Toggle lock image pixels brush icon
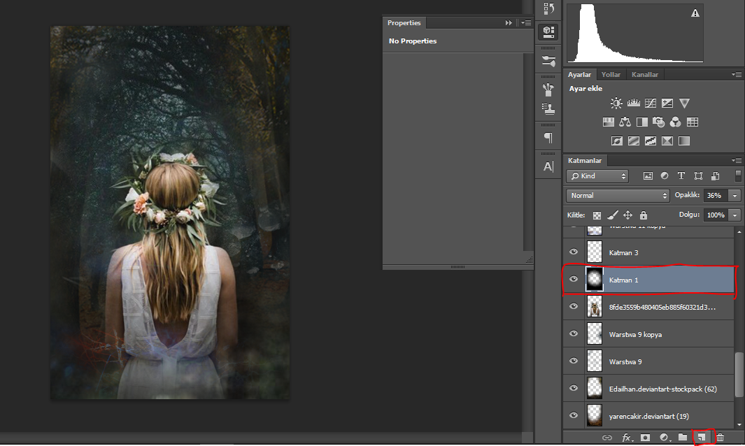Image resolution: width=745 pixels, height=446 pixels. click(x=613, y=215)
